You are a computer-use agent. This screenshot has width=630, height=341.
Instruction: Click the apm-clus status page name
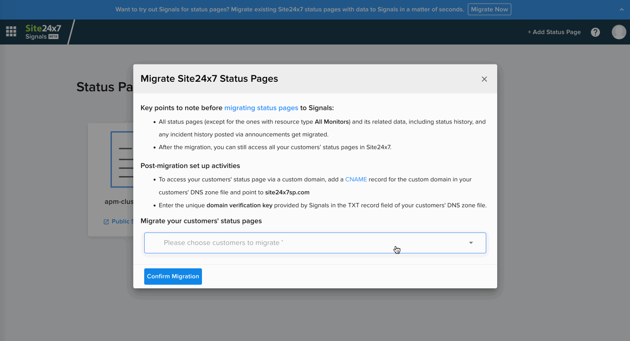coord(119,202)
